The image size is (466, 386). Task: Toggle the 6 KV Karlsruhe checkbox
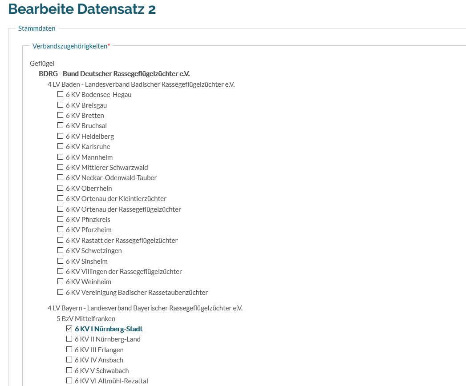[60, 146]
